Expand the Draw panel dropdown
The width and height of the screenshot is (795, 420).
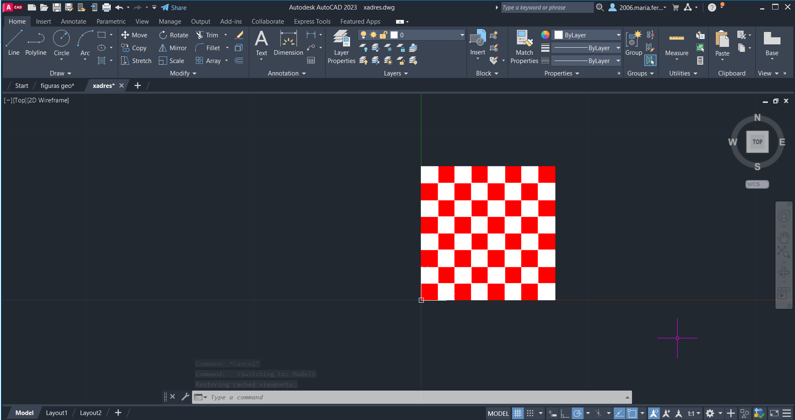(61, 73)
